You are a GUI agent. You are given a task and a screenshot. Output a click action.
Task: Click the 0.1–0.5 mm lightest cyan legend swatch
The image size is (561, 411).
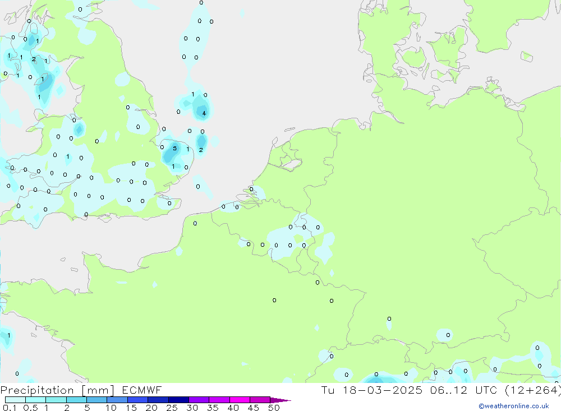click(15, 400)
